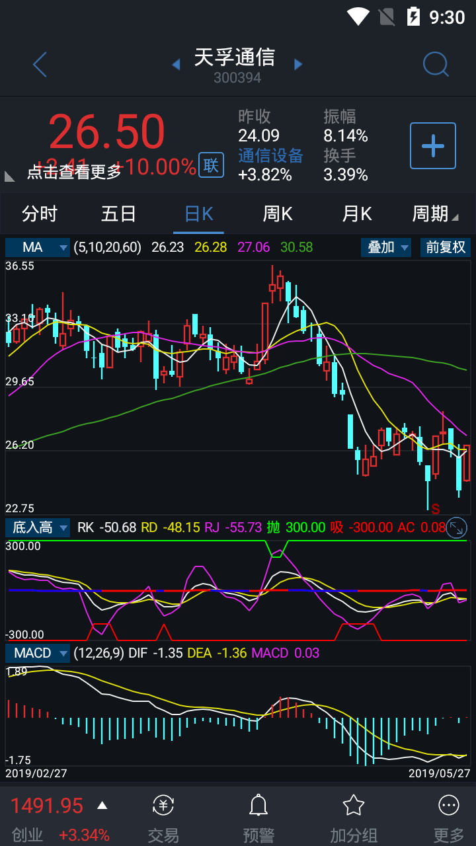
Task: Tap the battery charging icon
Action: [414, 17]
